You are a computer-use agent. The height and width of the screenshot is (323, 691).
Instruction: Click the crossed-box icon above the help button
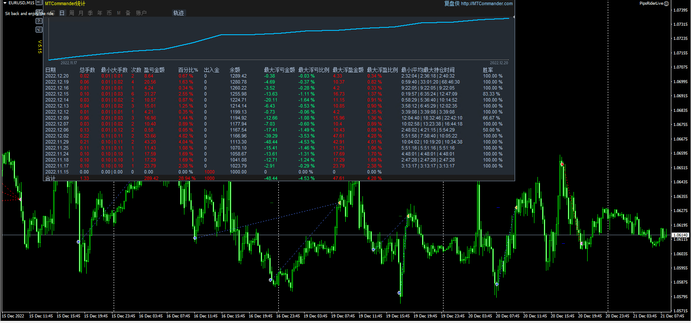[x=39, y=13]
